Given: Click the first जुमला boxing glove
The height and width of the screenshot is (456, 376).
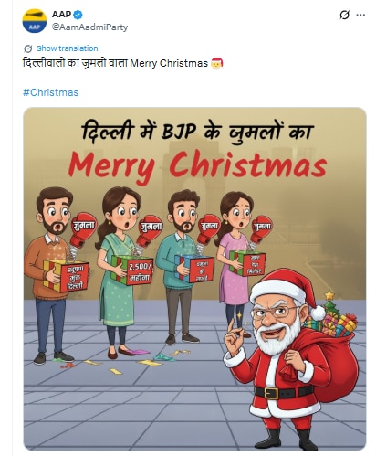Looking at the screenshot, I should pos(83,228).
